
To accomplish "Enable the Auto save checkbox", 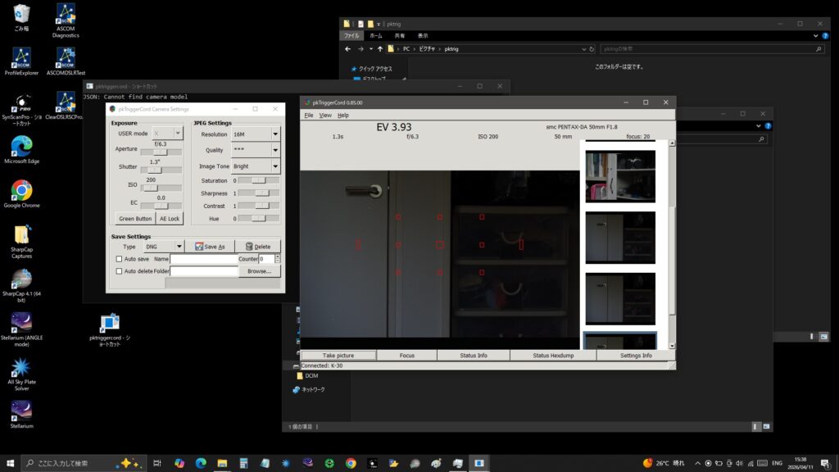I will tap(119, 259).
